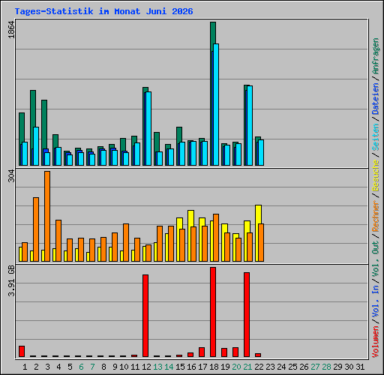Click the orange Rechner legend label

tap(376, 216)
